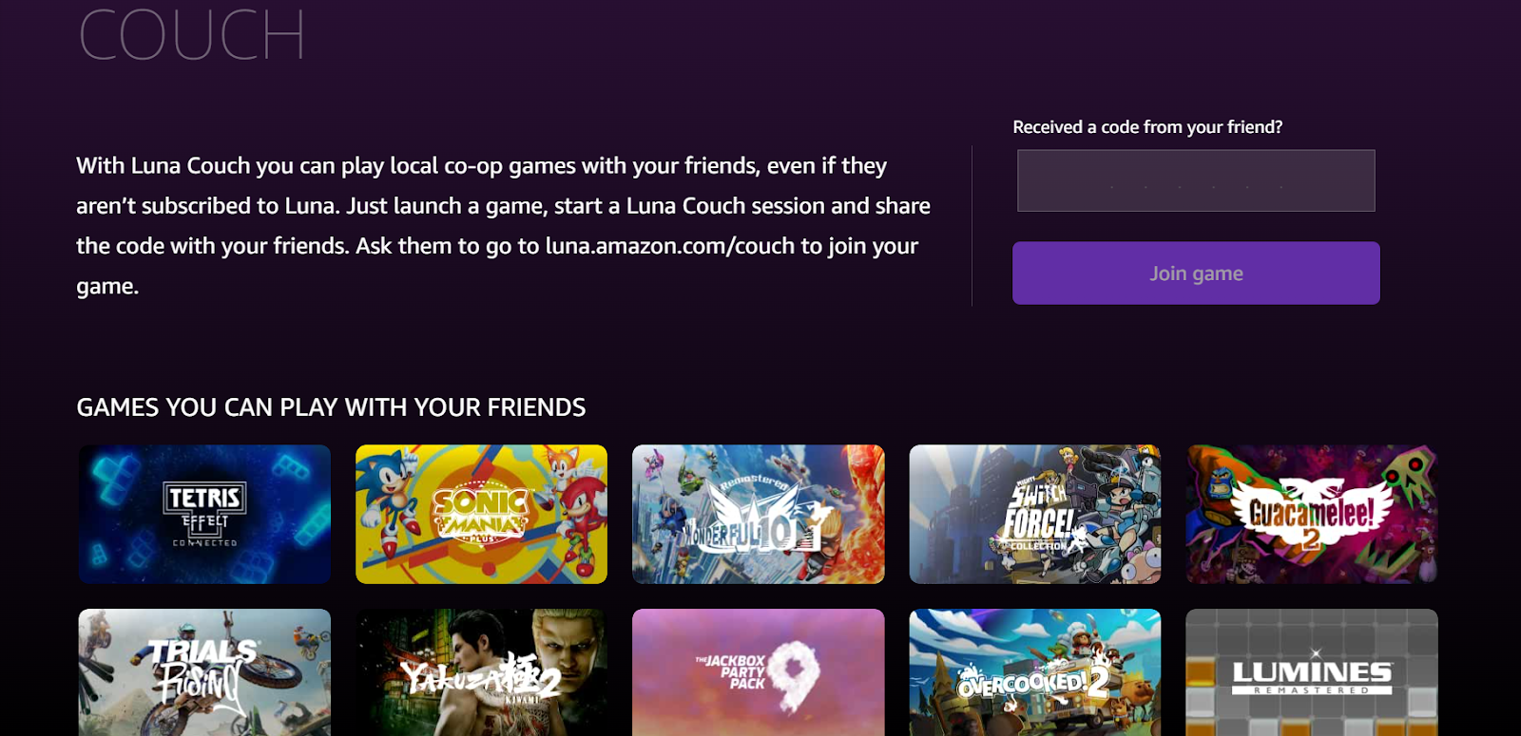This screenshot has width=1521, height=736.
Task: Open the Sonic Mania Plus game tile
Action: [481, 514]
